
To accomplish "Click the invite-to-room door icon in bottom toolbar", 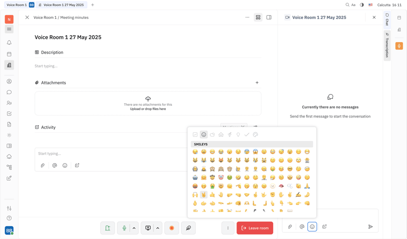I will pyautogui.click(x=107, y=228).
